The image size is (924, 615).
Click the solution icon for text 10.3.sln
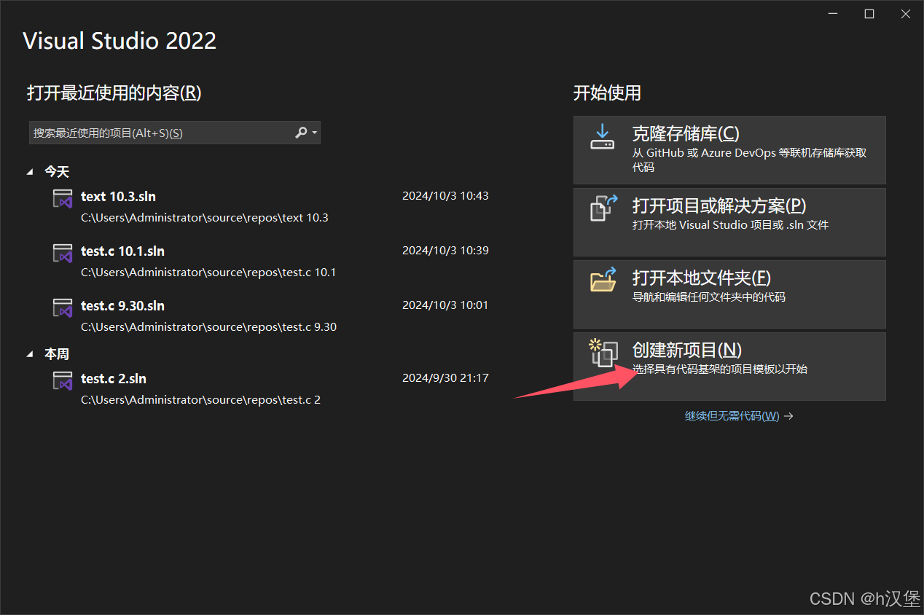click(x=63, y=198)
